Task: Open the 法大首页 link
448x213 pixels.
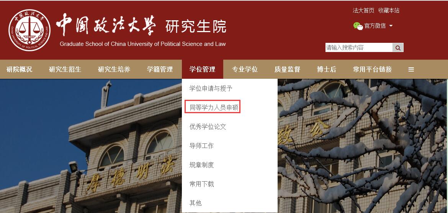Action: [x=363, y=11]
